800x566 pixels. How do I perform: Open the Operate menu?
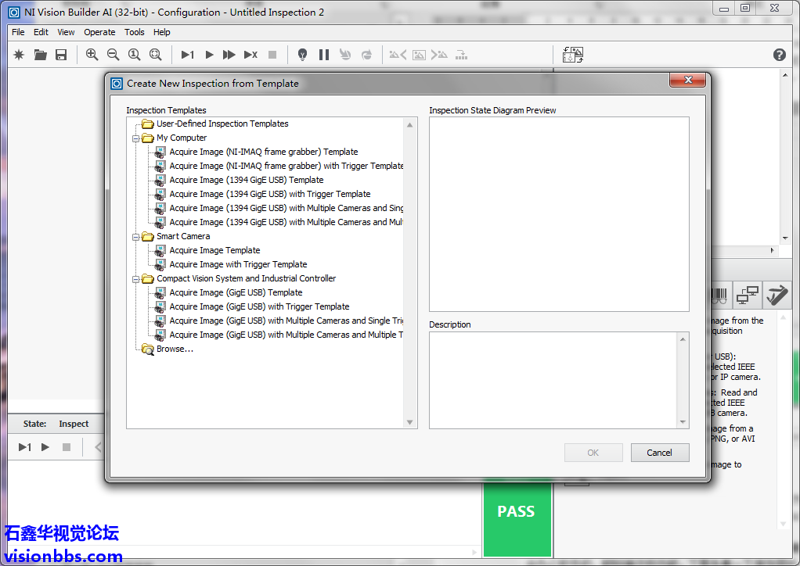(x=99, y=32)
